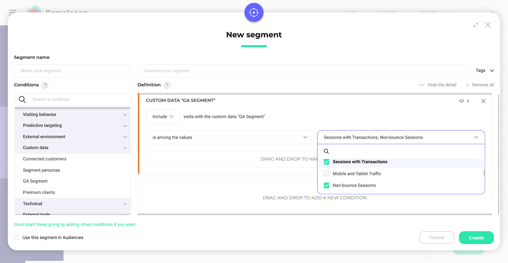Click the search icon in values dropdown
This screenshot has width=508, height=263.
click(x=326, y=151)
